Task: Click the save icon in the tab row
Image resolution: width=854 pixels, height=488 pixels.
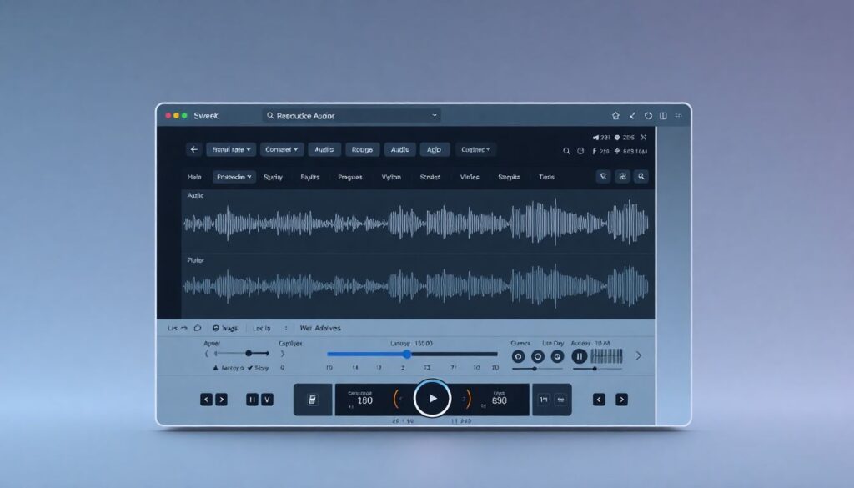Action: point(621,177)
